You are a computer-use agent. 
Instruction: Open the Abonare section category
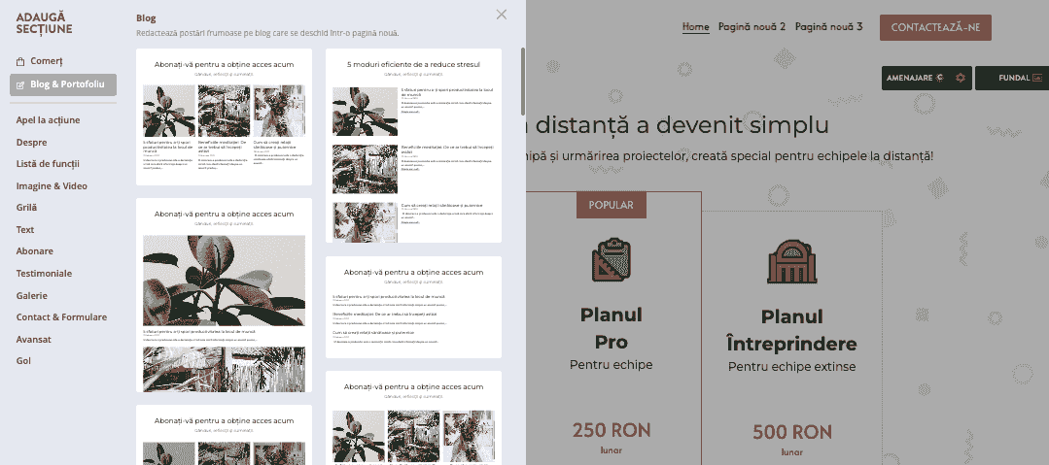tap(35, 251)
